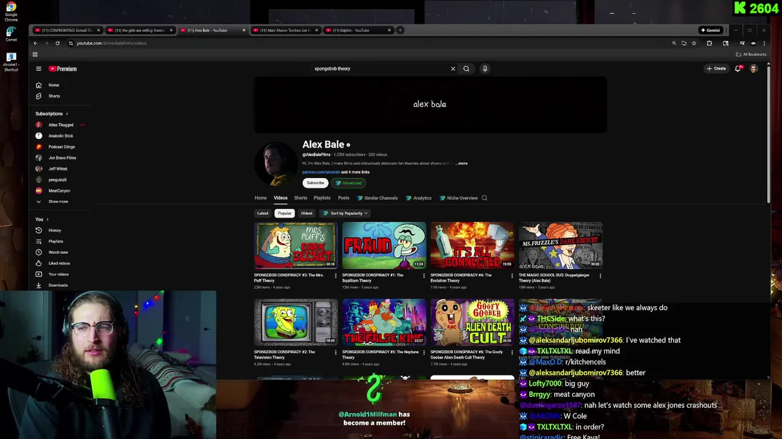
Task: Switch to channel Posts tab
Action: (x=344, y=198)
